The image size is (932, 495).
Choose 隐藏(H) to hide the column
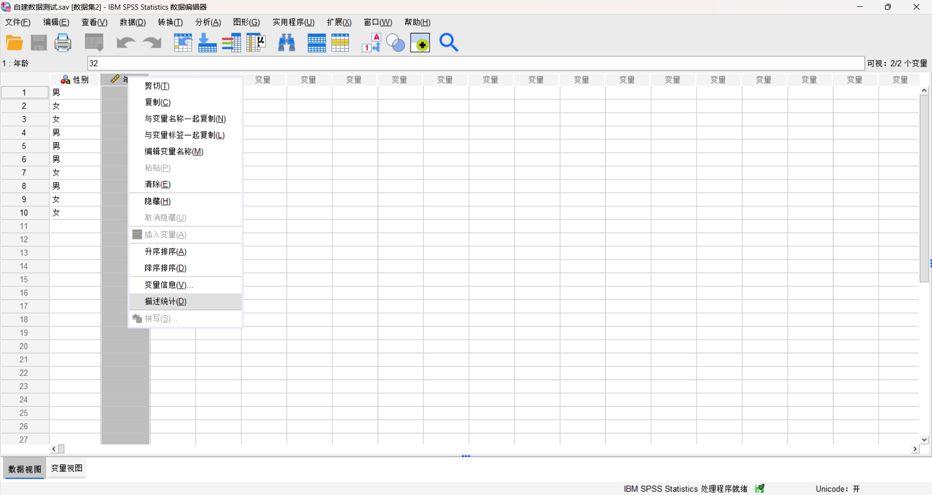pyautogui.click(x=185, y=201)
